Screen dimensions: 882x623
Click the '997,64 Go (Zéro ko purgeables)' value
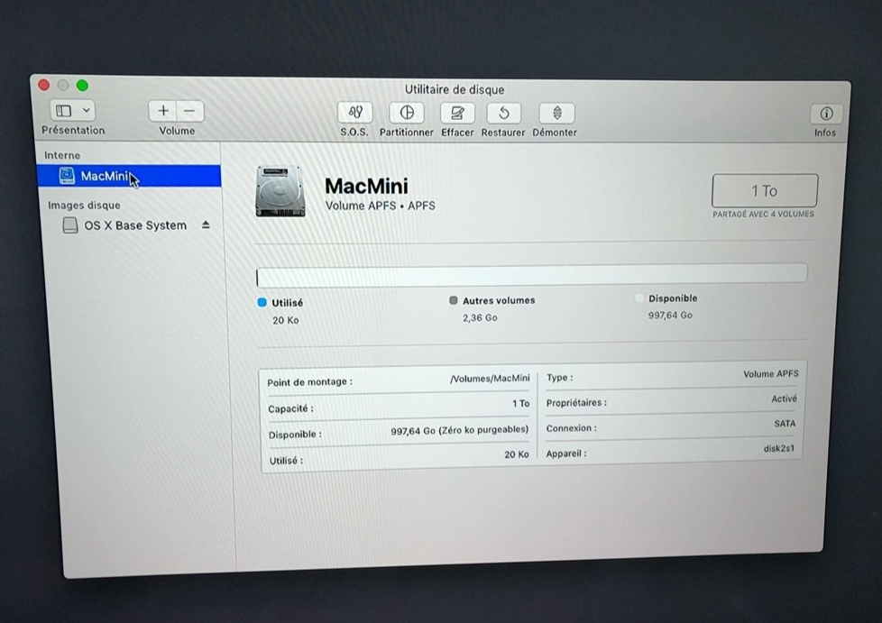pos(460,430)
